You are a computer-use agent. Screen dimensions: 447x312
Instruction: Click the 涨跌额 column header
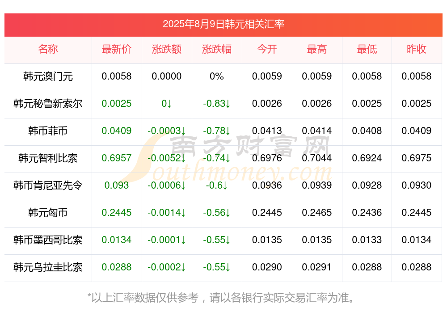[x=167, y=49]
